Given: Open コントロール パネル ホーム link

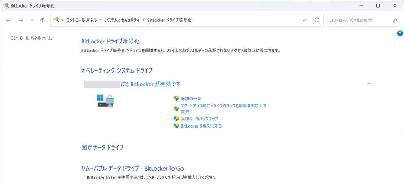Looking at the screenshot, I should pyautogui.click(x=31, y=38).
